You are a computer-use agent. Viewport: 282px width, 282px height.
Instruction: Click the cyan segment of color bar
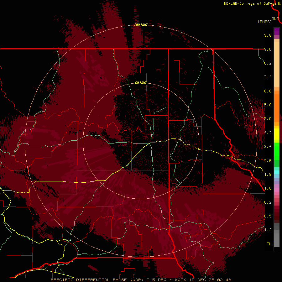[x=277, y=172]
